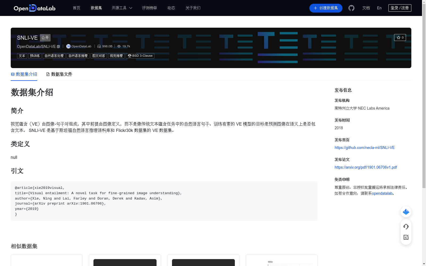Click the 创建数据集 button

click(326, 8)
